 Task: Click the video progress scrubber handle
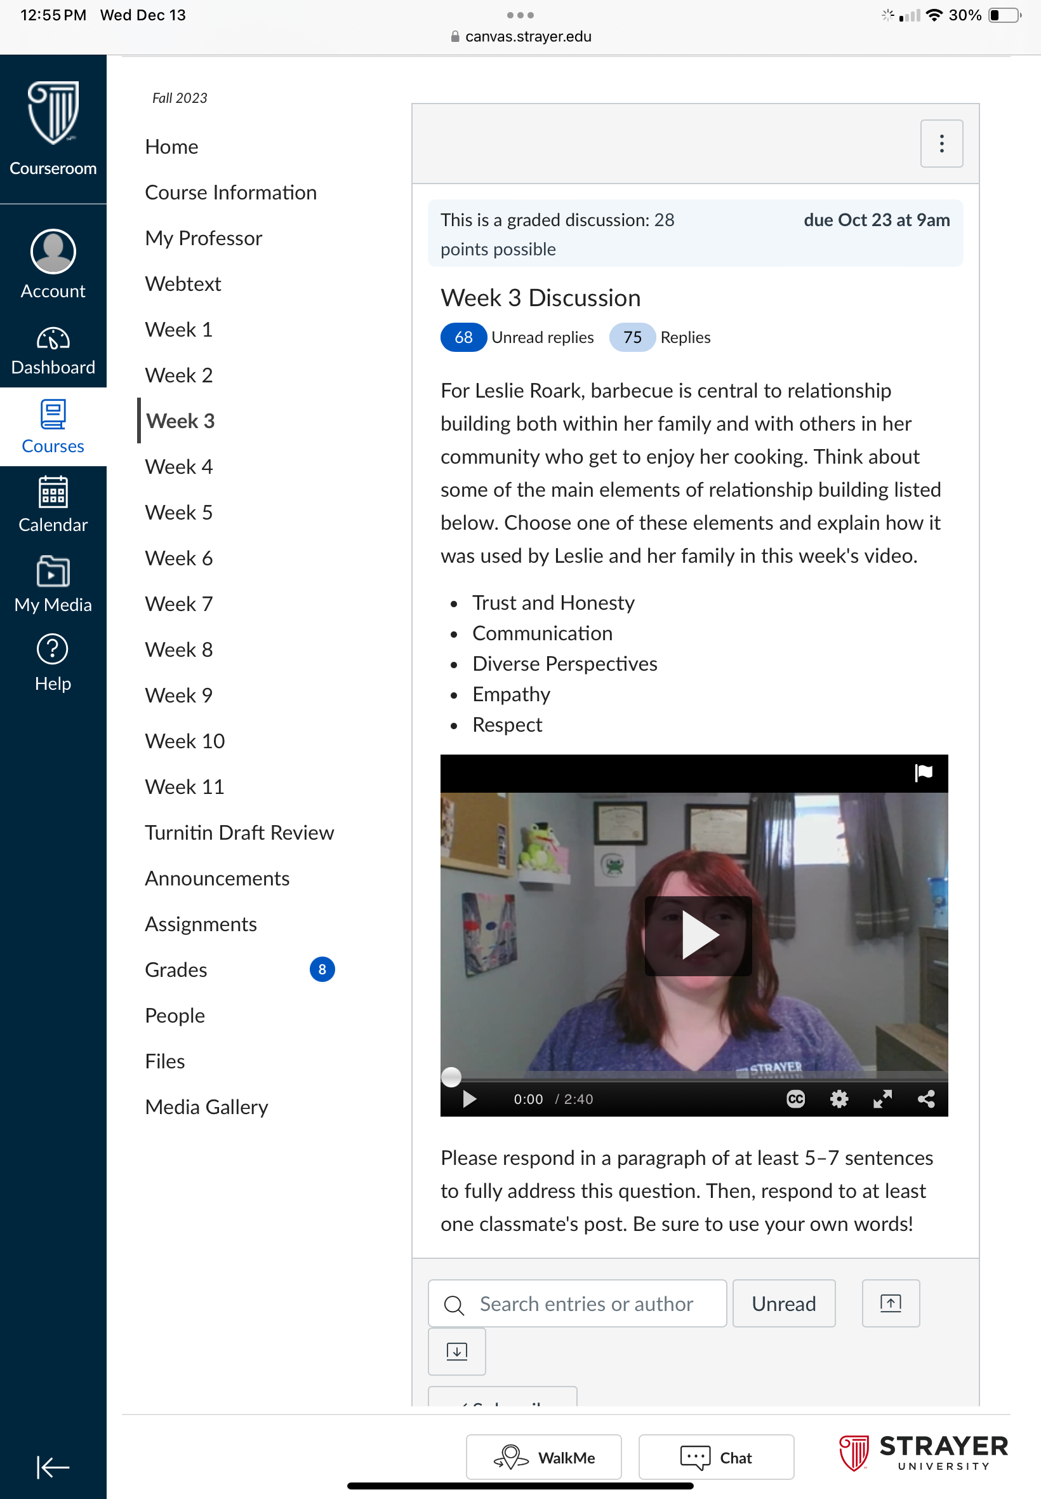[451, 1077]
